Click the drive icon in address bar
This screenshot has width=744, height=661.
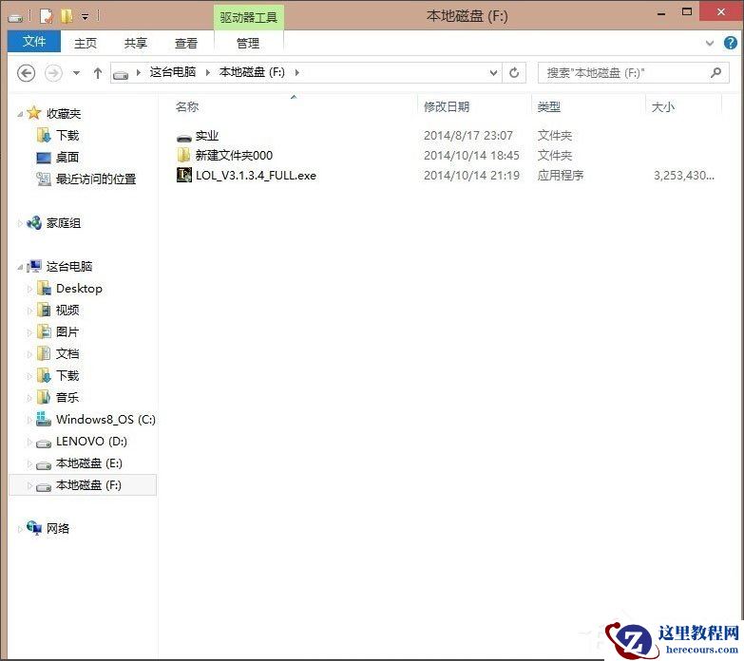121,74
